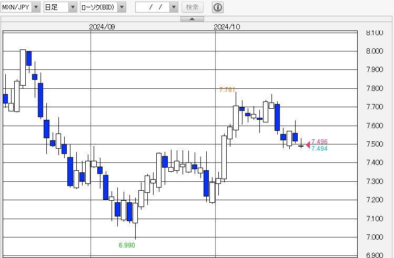Screen dimensions: 394x258
Task: Click the 7.700 price axis label
Action: coord(375,107)
